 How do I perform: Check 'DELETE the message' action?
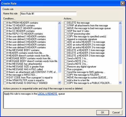click(x=66, y=23)
